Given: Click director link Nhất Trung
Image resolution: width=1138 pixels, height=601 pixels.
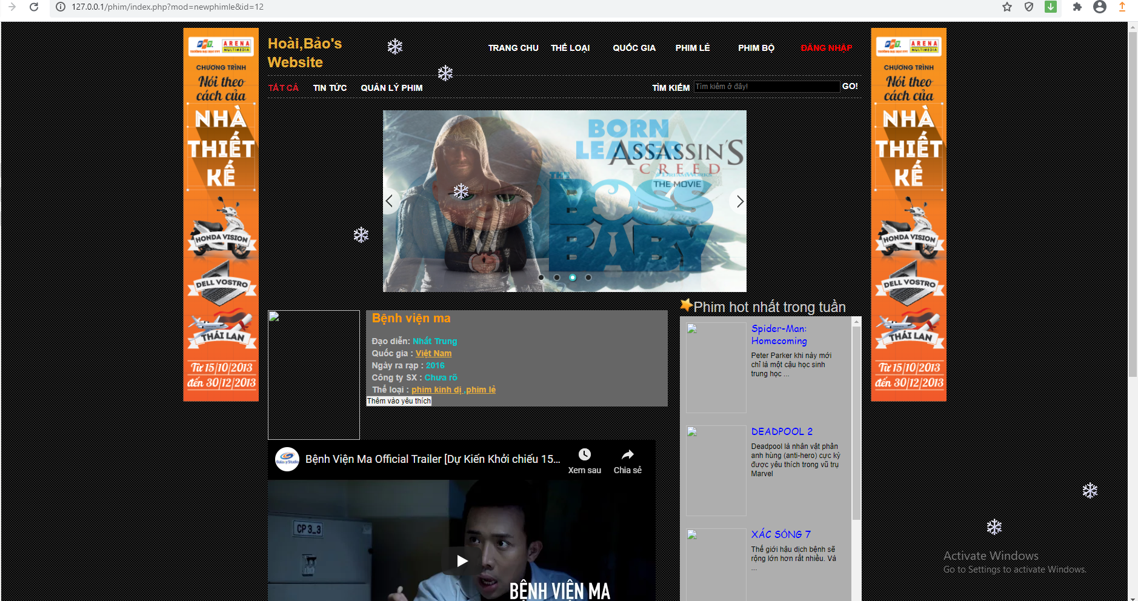Looking at the screenshot, I should 435,341.
